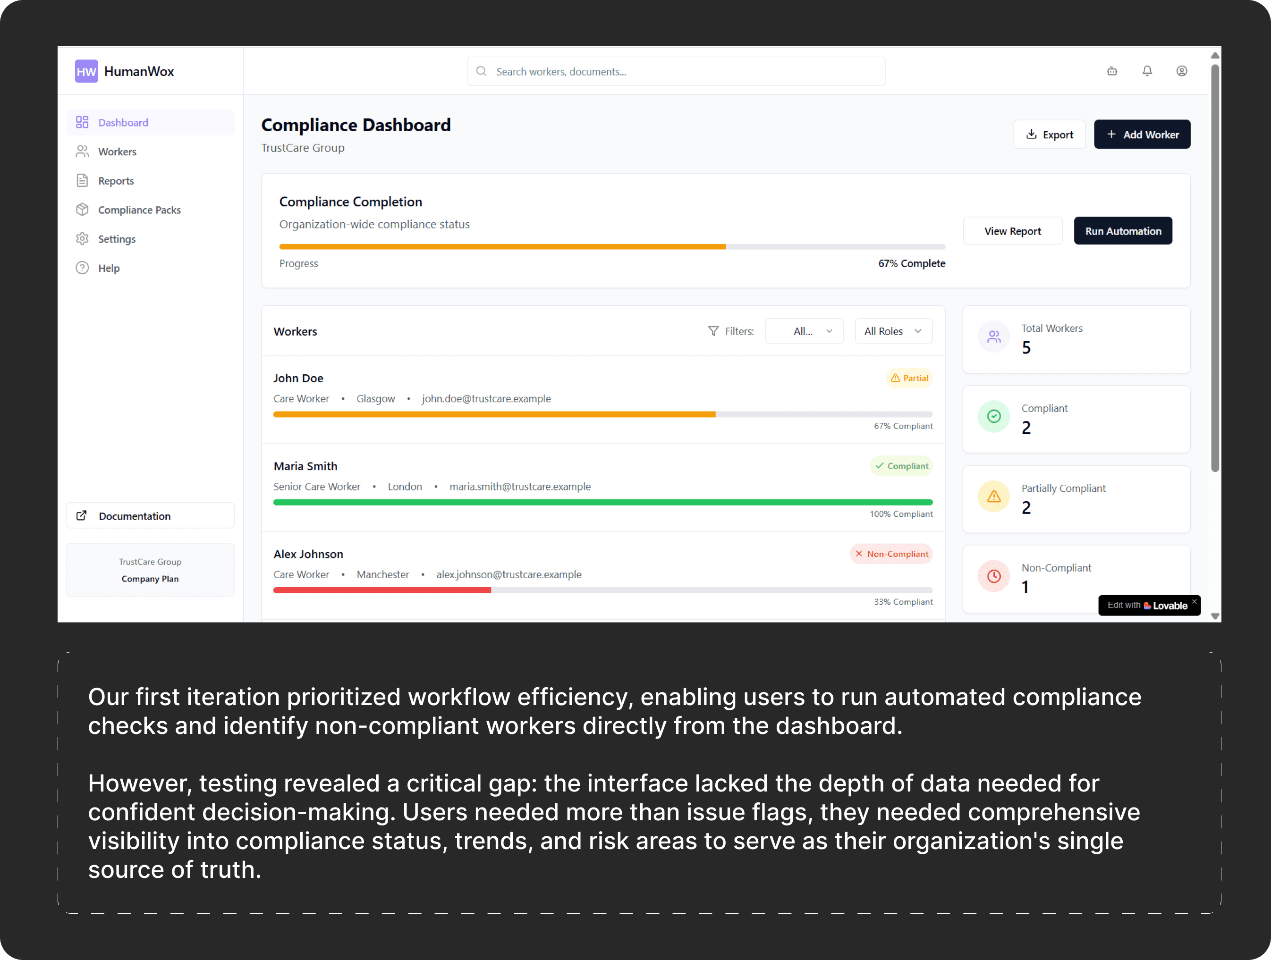The width and height of the screenshot is (1271, 960).
Task: Close the Edit with Lovable badge
Action: [1194, 601]
